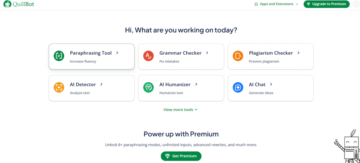
Task: Expand the Apps and Extensions dropdown arrow
Action: pyautogui.click(x=297, y=4)
